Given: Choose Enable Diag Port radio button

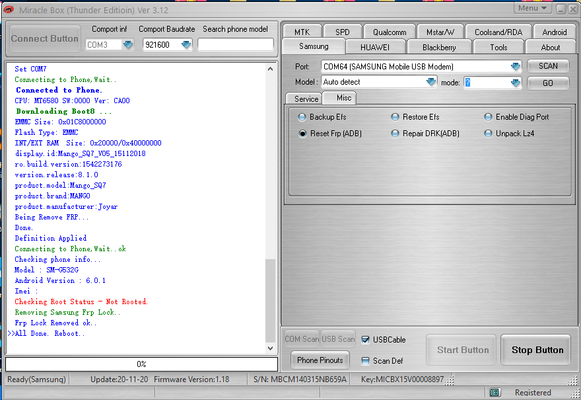Looking at the screenshot, I should click(489, 117).
